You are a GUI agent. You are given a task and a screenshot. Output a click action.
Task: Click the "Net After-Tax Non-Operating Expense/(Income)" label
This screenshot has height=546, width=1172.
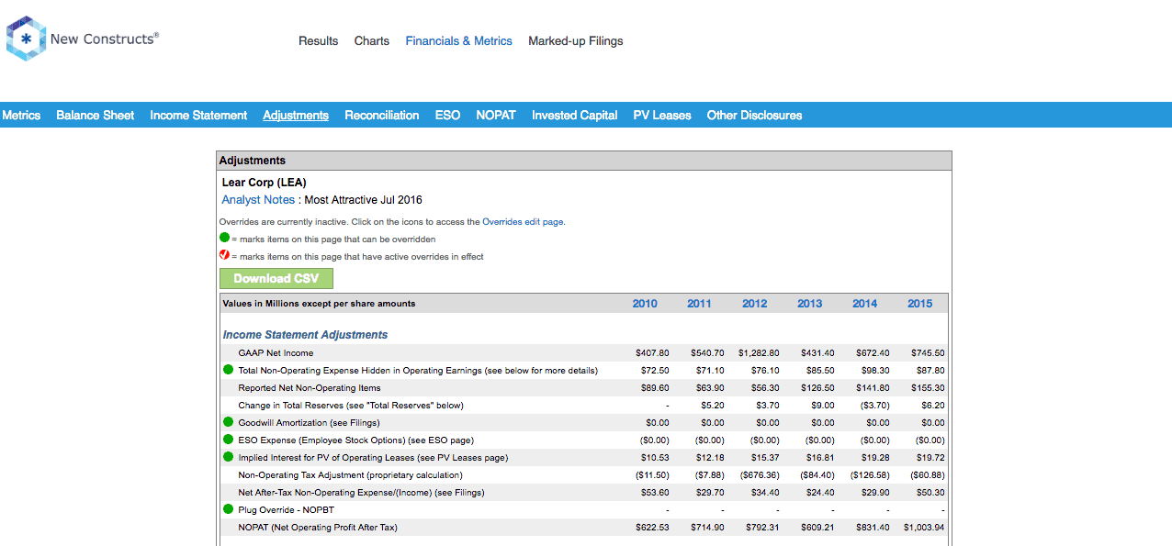pos(361,493)
